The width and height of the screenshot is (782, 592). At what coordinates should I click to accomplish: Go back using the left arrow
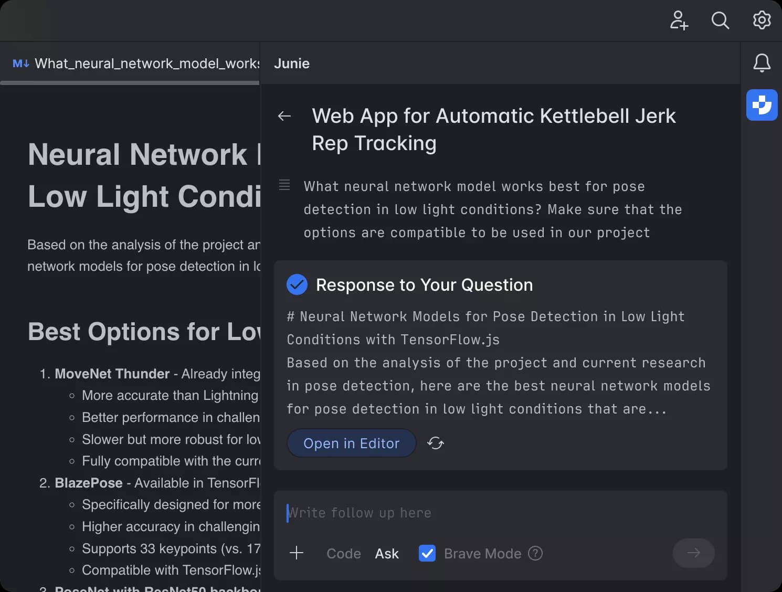coord(284,116)
